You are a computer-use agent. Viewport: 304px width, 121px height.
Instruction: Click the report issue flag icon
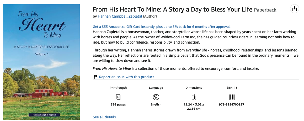pos(95,77)
